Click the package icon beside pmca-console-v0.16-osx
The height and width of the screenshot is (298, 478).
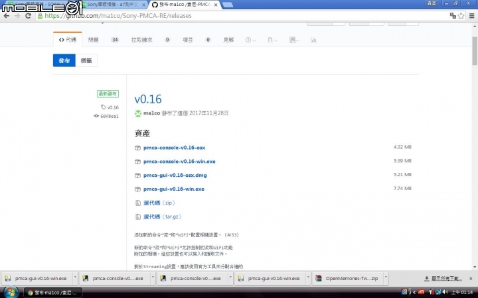[137, 148]
